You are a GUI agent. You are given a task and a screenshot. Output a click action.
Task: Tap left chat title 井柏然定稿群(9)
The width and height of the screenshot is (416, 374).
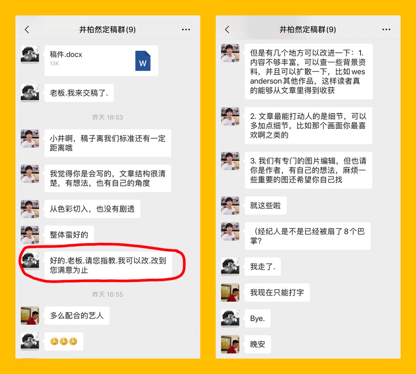(107, 29)
